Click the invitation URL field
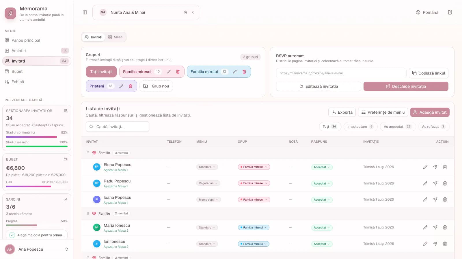The image size is (462, 259). [x=341, y=73]
